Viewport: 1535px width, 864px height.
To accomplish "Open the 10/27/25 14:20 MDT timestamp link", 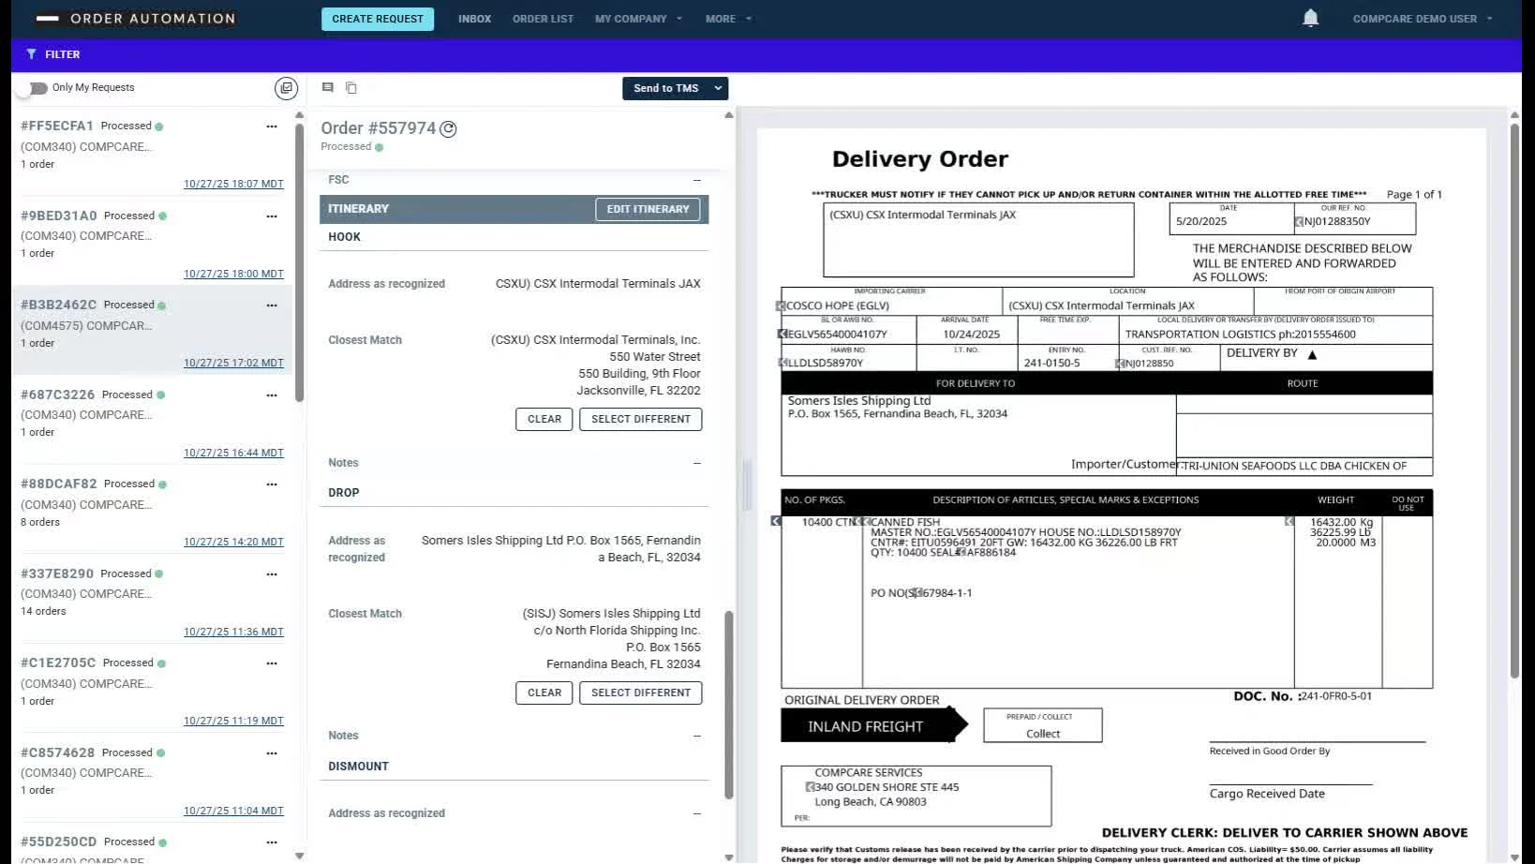I will click(233, 542).
